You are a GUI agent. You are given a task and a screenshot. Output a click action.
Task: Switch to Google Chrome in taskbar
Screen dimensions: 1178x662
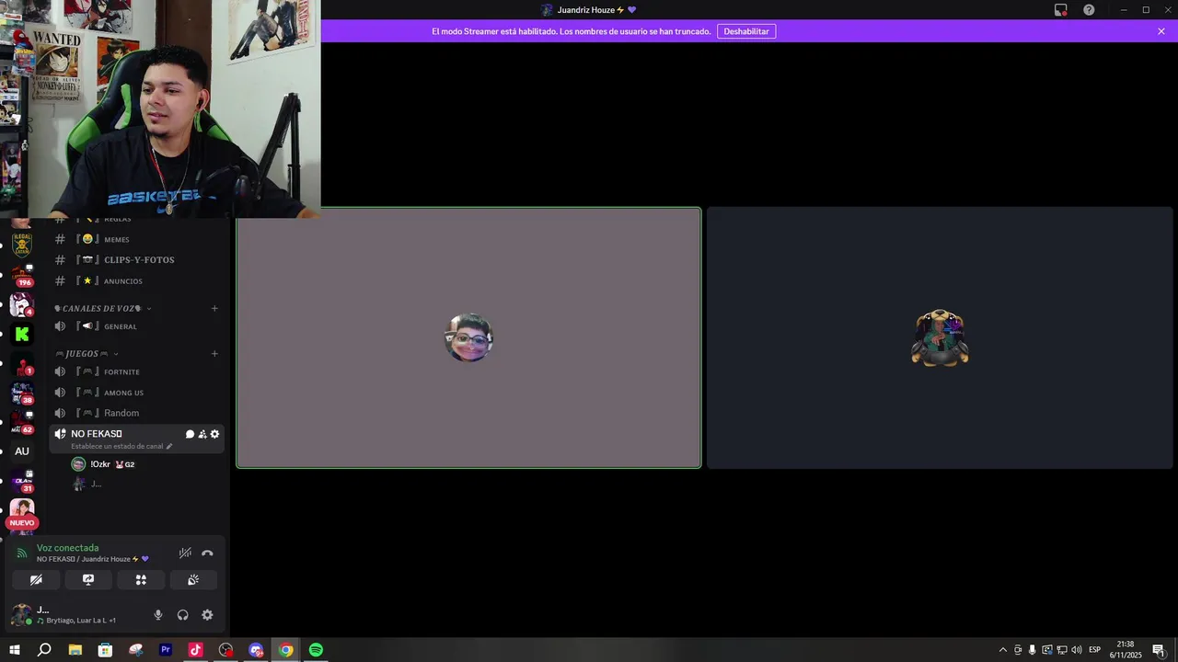click(x=286, y=650)
